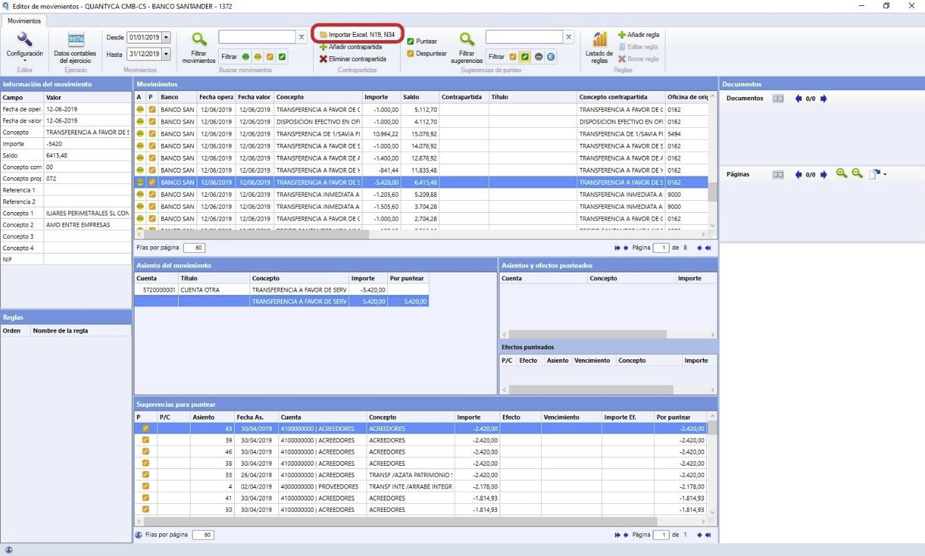Jump to last page of Movimientos
The width and height of the screenshot is (925, 556).
pyautogui.click(x=708, y=248)
